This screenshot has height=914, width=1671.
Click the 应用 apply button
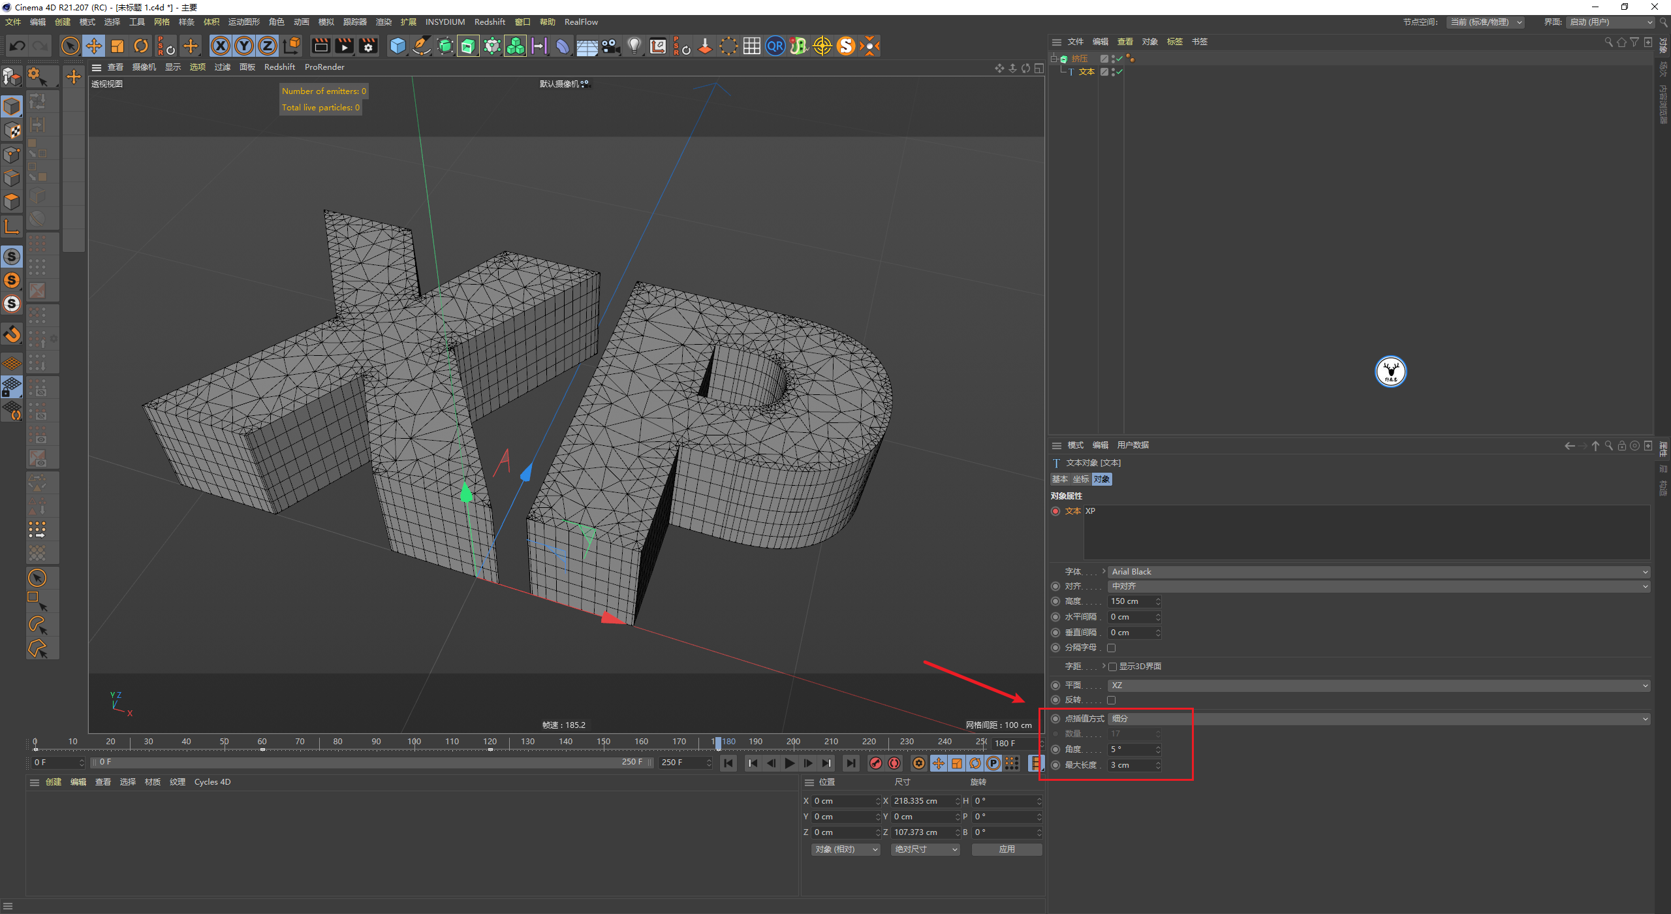(x=1007, y=849)
